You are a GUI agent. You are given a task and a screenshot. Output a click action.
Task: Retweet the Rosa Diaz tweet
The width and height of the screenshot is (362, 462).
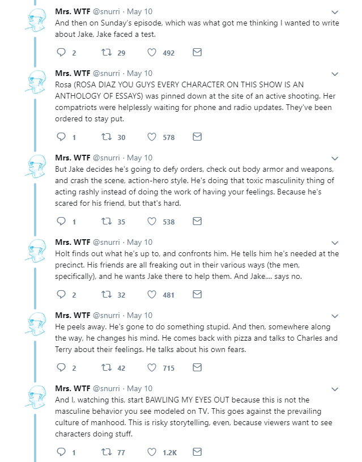coord(104,137)
